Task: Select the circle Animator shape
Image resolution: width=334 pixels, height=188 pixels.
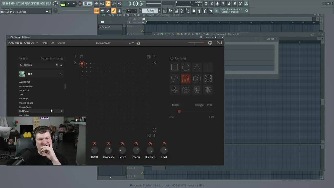Action: (186, 67)
